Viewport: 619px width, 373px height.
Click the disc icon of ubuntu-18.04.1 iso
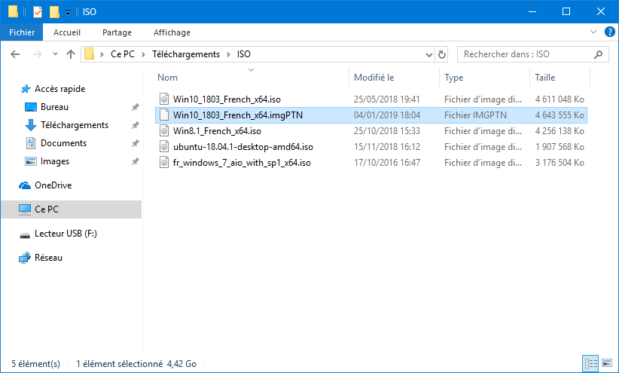pyautogui.click(x=164, y=147)
